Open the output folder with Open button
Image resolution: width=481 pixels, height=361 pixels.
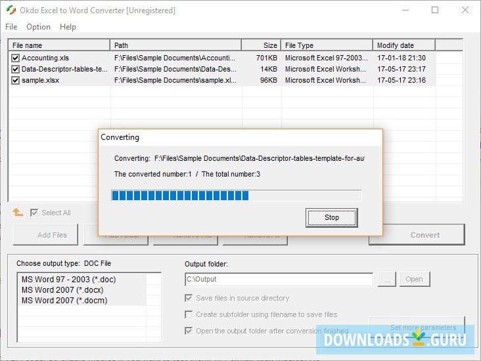tap(415, 279)
